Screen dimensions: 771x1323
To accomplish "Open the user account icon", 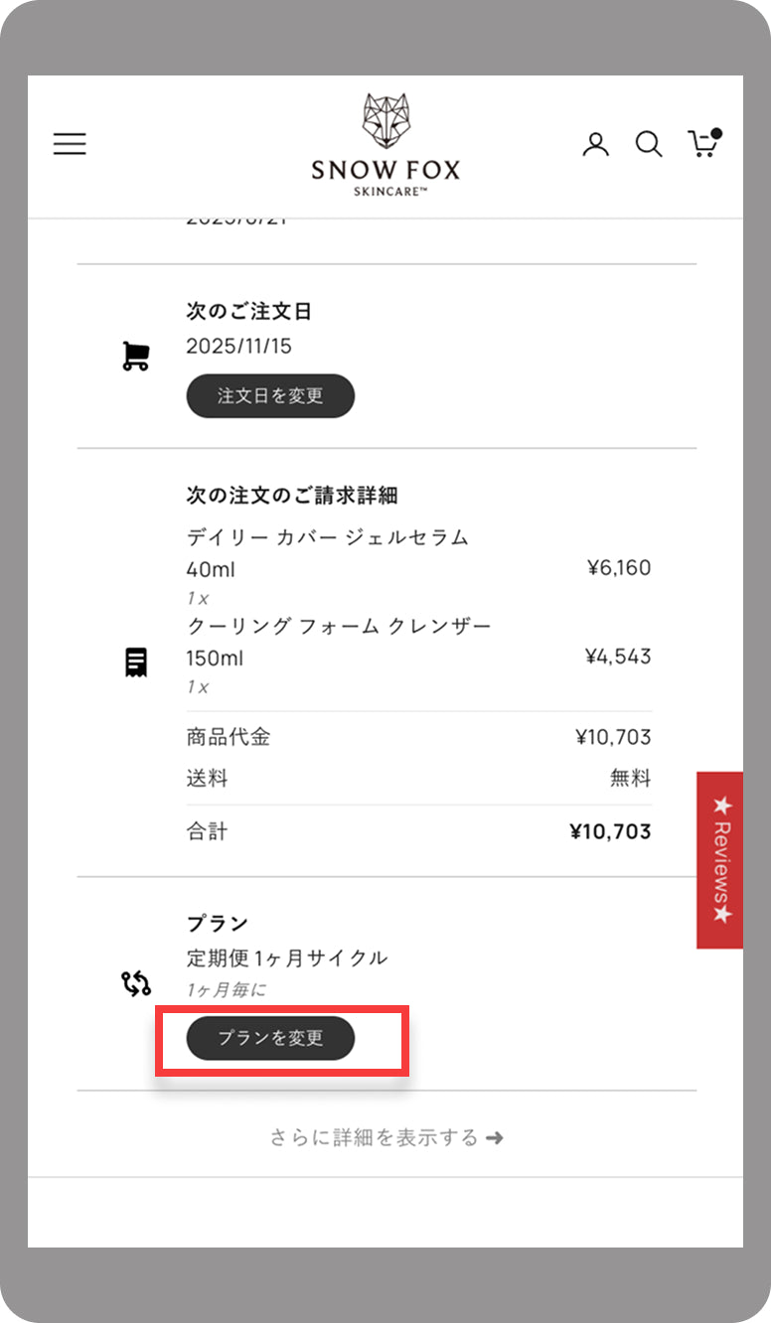I will (x=595, y=144).
